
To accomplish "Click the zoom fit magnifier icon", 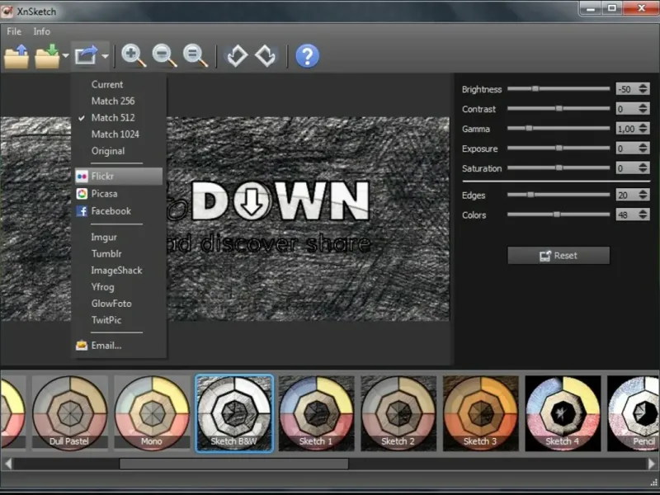I will 196,56.
